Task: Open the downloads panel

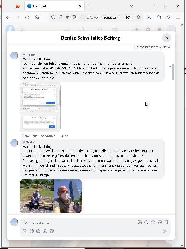Action: click(x=149, y=17)
